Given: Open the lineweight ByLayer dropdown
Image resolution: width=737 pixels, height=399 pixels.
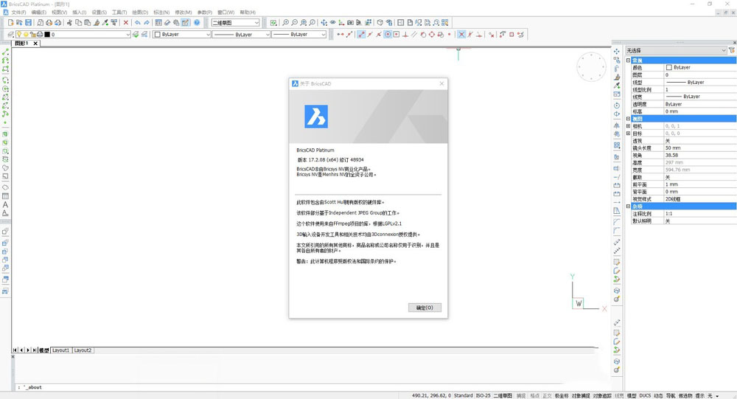Looking at the screenshot, I should coord(299,35).
